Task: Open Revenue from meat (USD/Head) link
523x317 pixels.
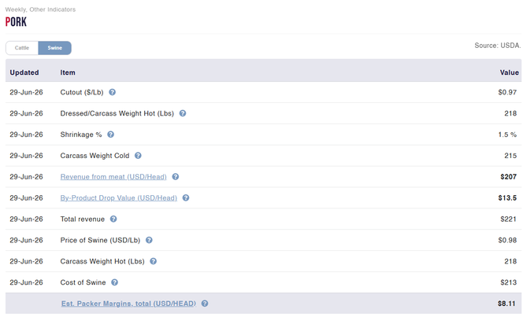Action: (x=113, y=177)
